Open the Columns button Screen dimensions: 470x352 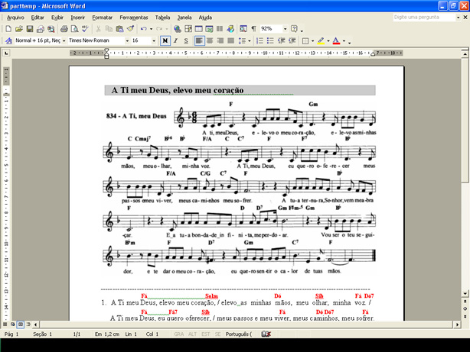point(220,29)
